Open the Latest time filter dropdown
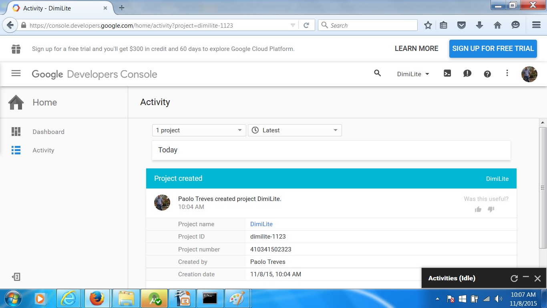Screen dimensions: 547x308 (295, 130)
